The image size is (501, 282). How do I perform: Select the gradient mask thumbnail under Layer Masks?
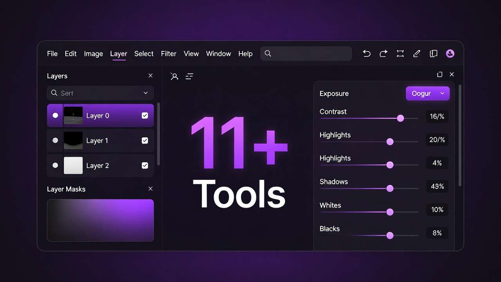click(100, 220)
